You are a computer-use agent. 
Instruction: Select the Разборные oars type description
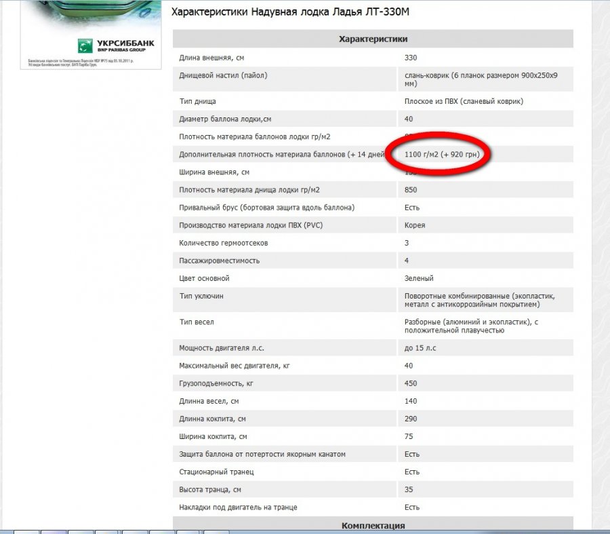(471, 326)
